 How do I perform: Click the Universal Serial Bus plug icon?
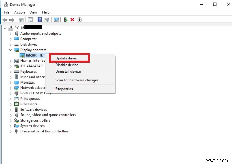(16, 131)
